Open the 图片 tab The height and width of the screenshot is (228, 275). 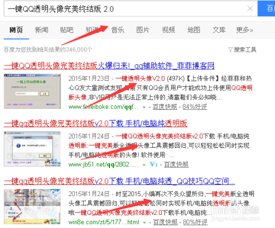pos(143,30)
